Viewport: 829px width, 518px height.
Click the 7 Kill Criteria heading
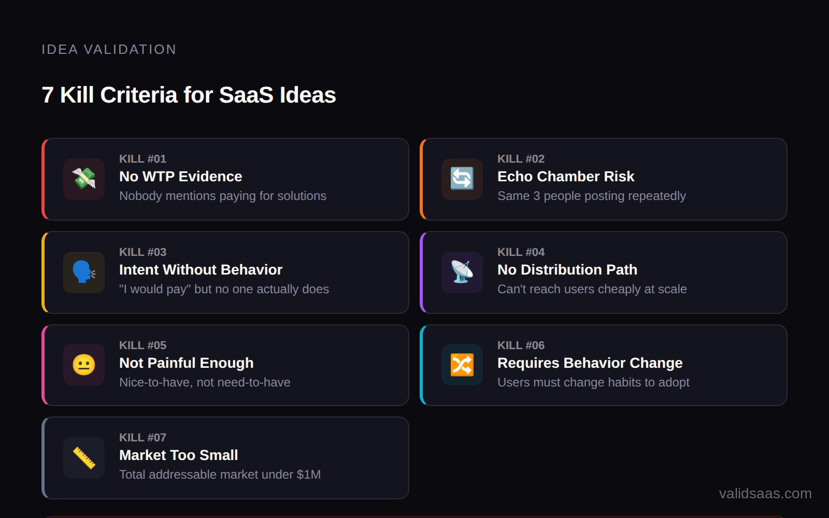189,95
